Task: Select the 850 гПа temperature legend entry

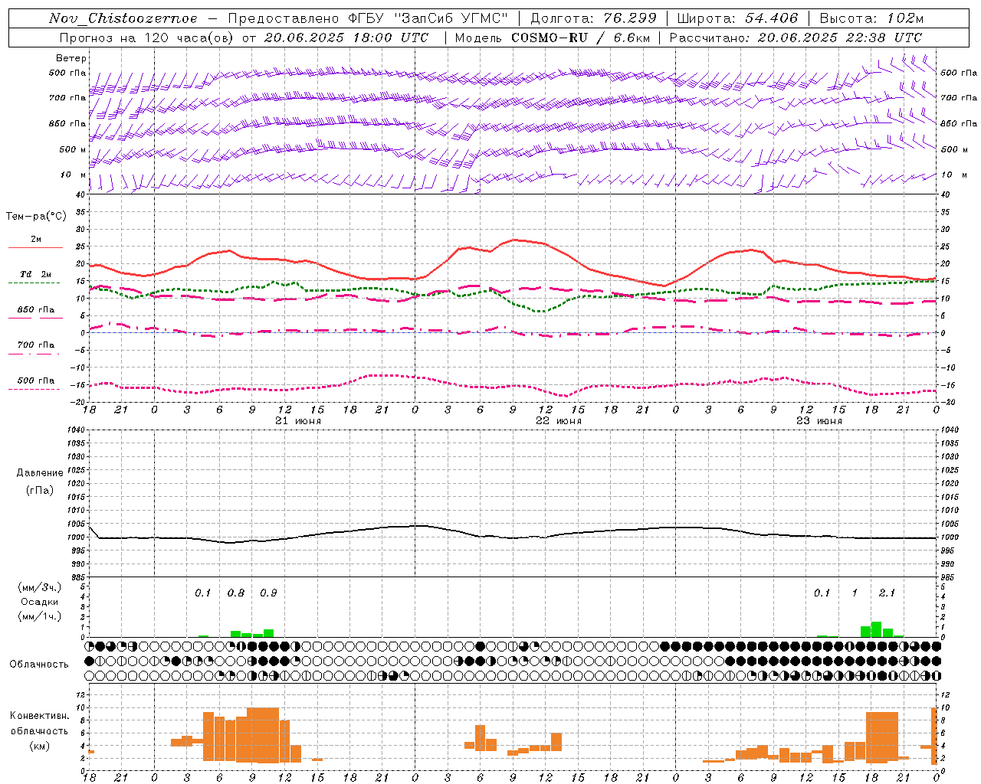Action: (36, 310)
